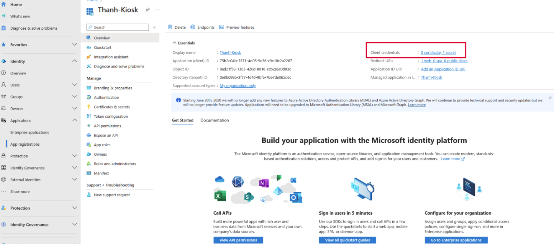Click the Preview features icon
This screenshot has width=554, height=244.
click(x=221, y=27)
